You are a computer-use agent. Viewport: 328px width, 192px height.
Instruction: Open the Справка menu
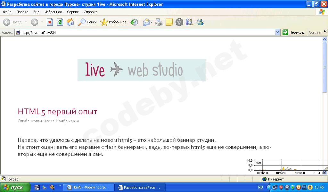coord(91,12)
